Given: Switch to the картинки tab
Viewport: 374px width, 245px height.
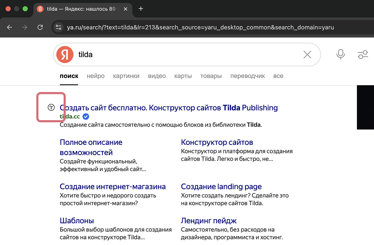Looking at the screenshot, I should [x=126, y=76].
